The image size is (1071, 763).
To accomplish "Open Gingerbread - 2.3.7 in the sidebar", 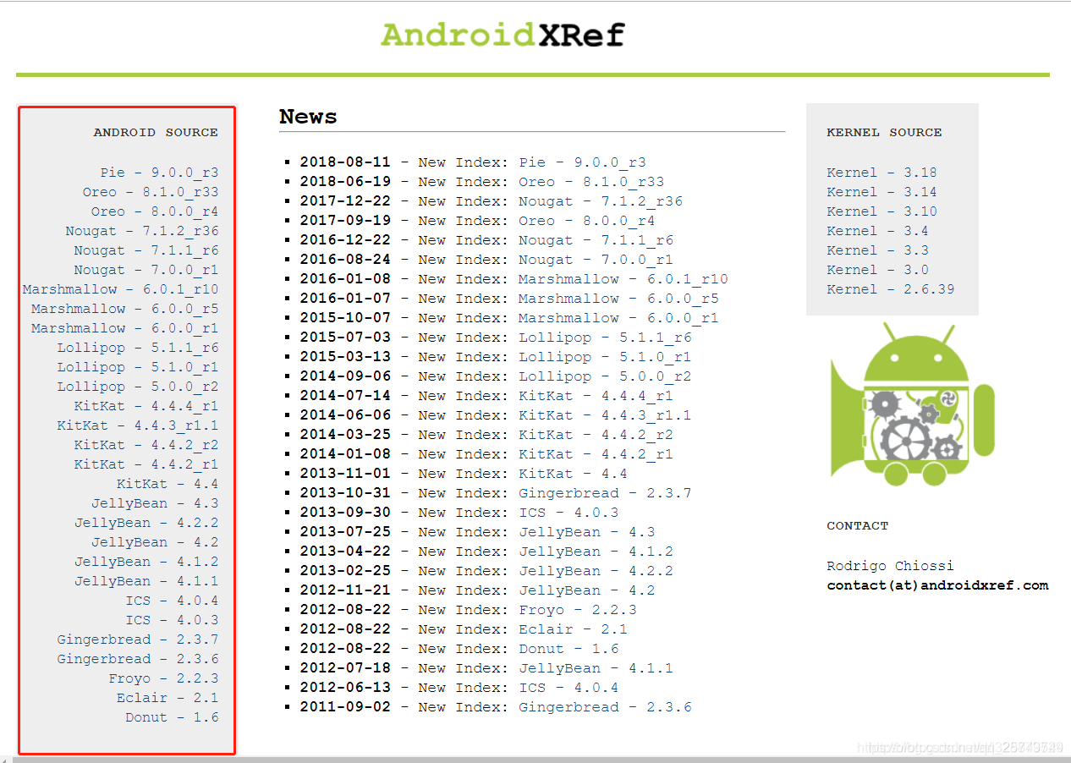I will (x=138, y=639).
